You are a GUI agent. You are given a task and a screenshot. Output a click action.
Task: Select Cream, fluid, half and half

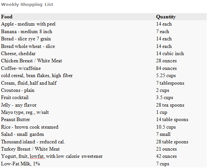(x=29, y=83)
